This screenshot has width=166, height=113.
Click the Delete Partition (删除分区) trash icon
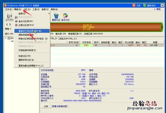click(55, 17)
